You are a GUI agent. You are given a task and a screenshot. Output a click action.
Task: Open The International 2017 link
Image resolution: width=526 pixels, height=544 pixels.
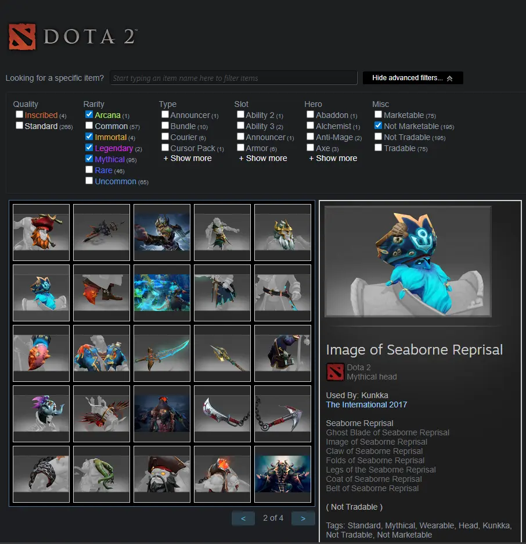tap(366, 405)
